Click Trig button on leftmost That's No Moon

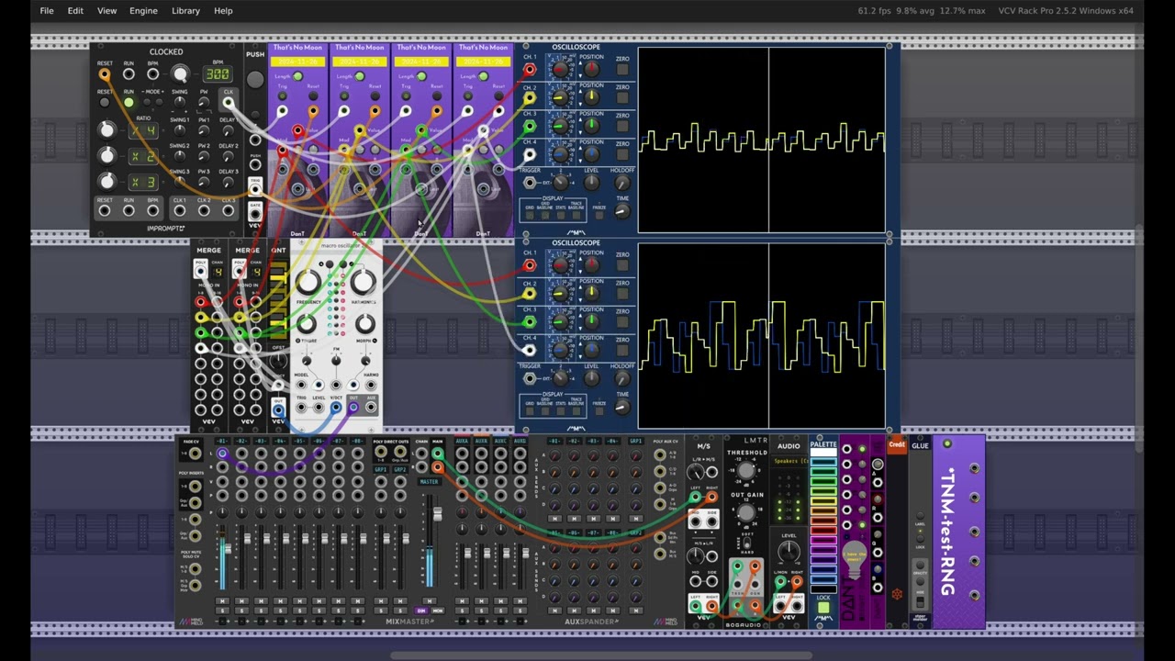coord(282,95)
